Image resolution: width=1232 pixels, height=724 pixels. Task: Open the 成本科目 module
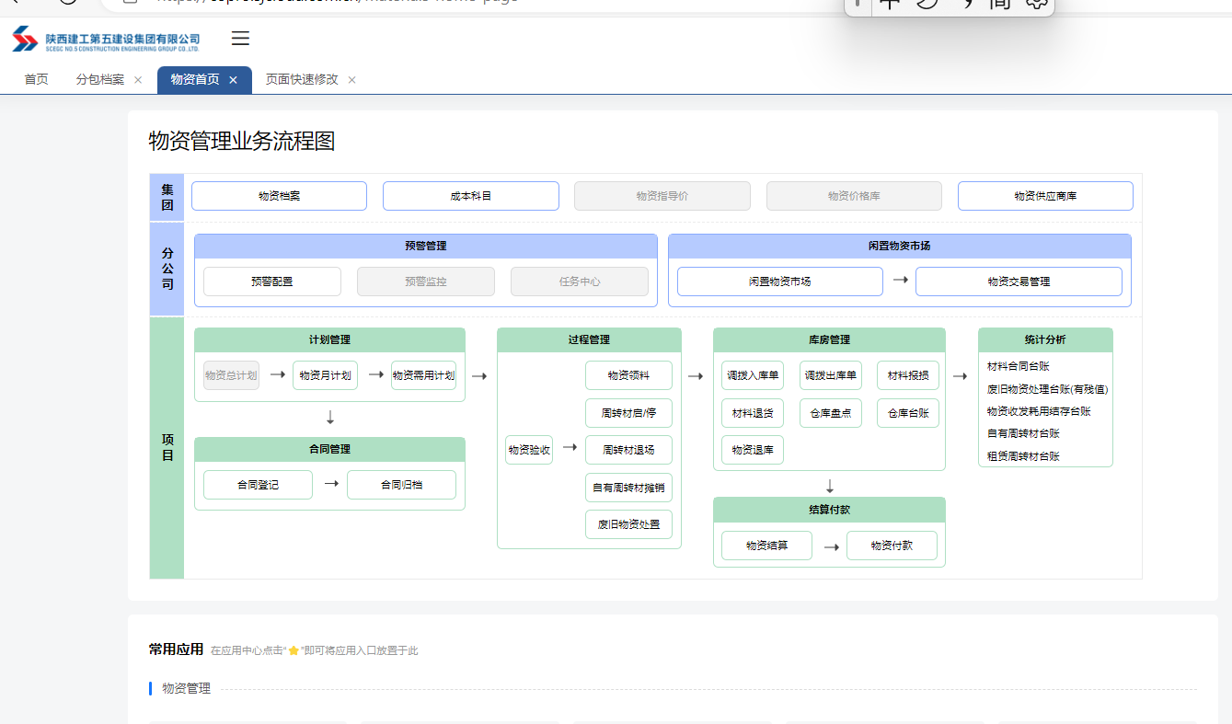(x=470, y=196)
